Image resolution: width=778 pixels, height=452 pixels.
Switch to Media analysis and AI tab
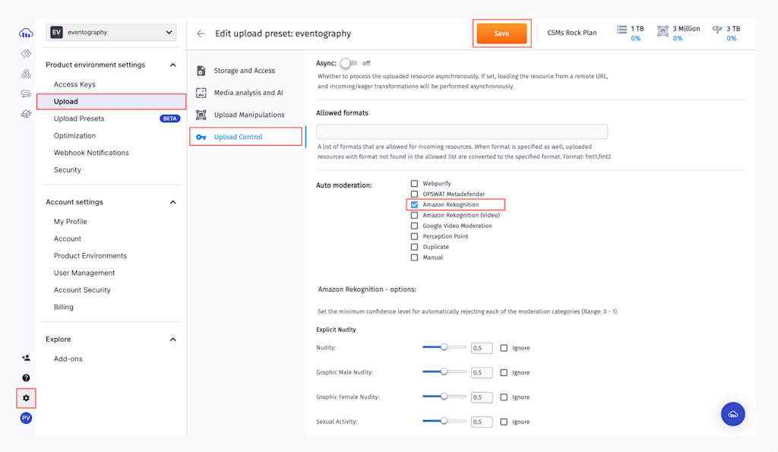tap(248, 93)
